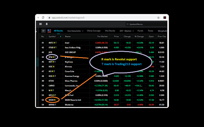Click the address bar URL app.webull.com
The height and width of the screenshot is (127, 204).
click(68, 18)
